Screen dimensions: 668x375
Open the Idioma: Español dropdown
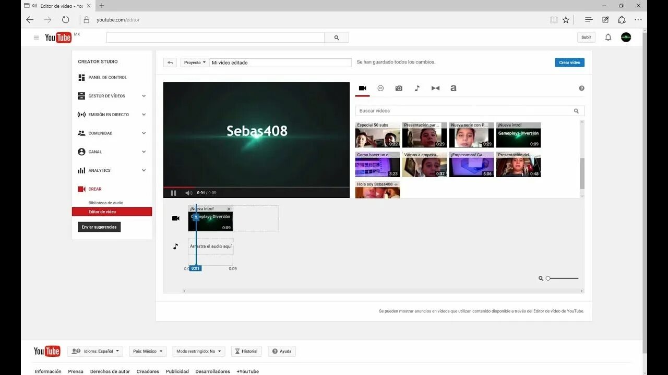pyautogui.click(x=95, y=351)
